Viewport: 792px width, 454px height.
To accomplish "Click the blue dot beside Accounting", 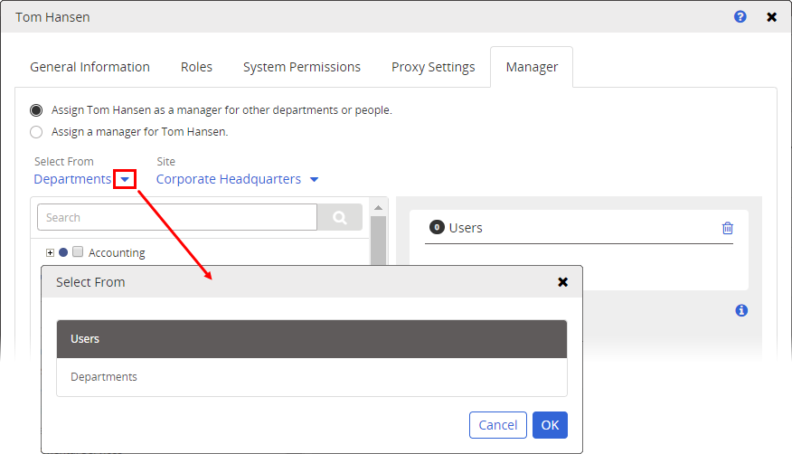I will coord(63,252).
